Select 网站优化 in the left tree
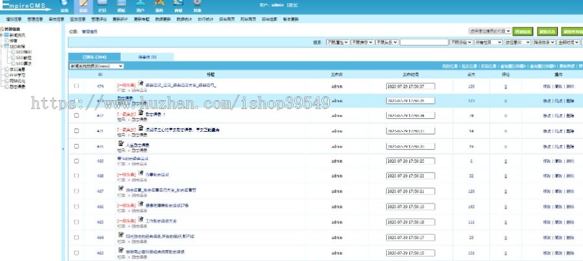This screenshot has height=261, width=583. [x=17, y=81]
